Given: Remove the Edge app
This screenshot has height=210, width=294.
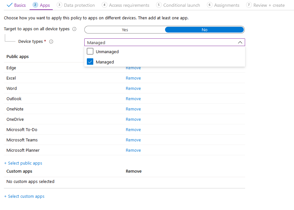Looking at the screenshot, I should (133, 68).
